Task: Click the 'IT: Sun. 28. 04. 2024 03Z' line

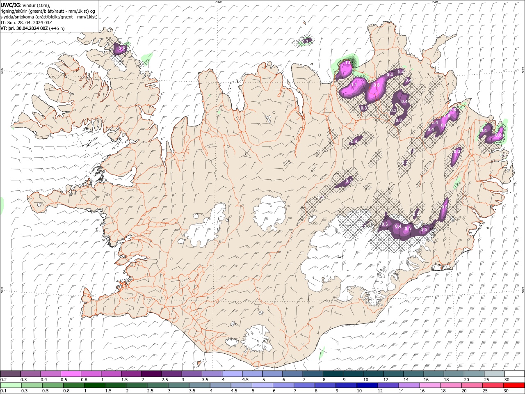Action: click(x=26, y=23)
